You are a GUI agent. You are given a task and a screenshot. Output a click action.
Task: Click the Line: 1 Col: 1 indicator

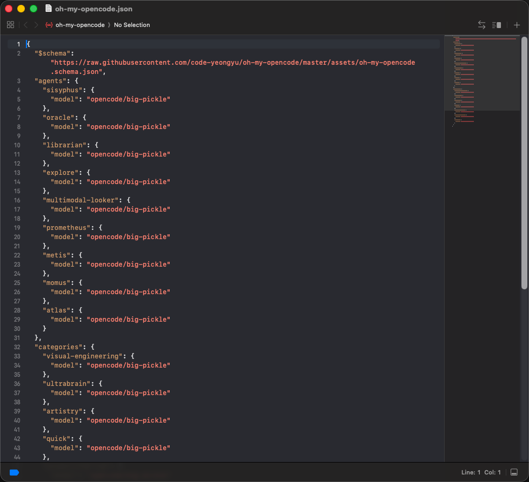483,472
